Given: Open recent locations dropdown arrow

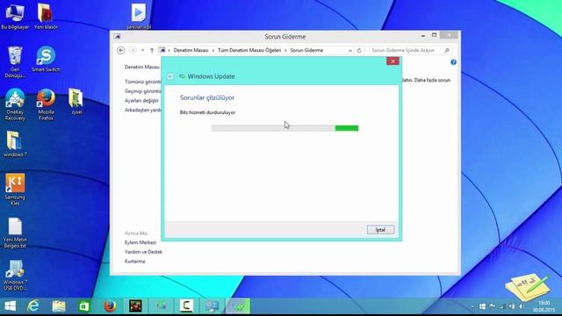Looking at the screenshot, I should click(142, 51).
